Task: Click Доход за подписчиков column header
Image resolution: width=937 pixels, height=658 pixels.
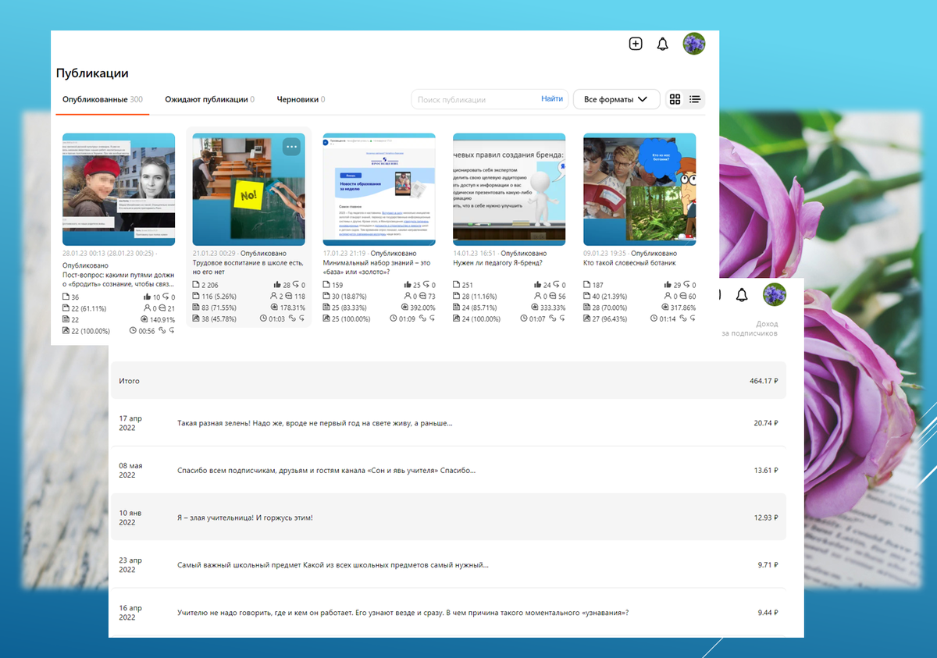Action: (750, 329)
